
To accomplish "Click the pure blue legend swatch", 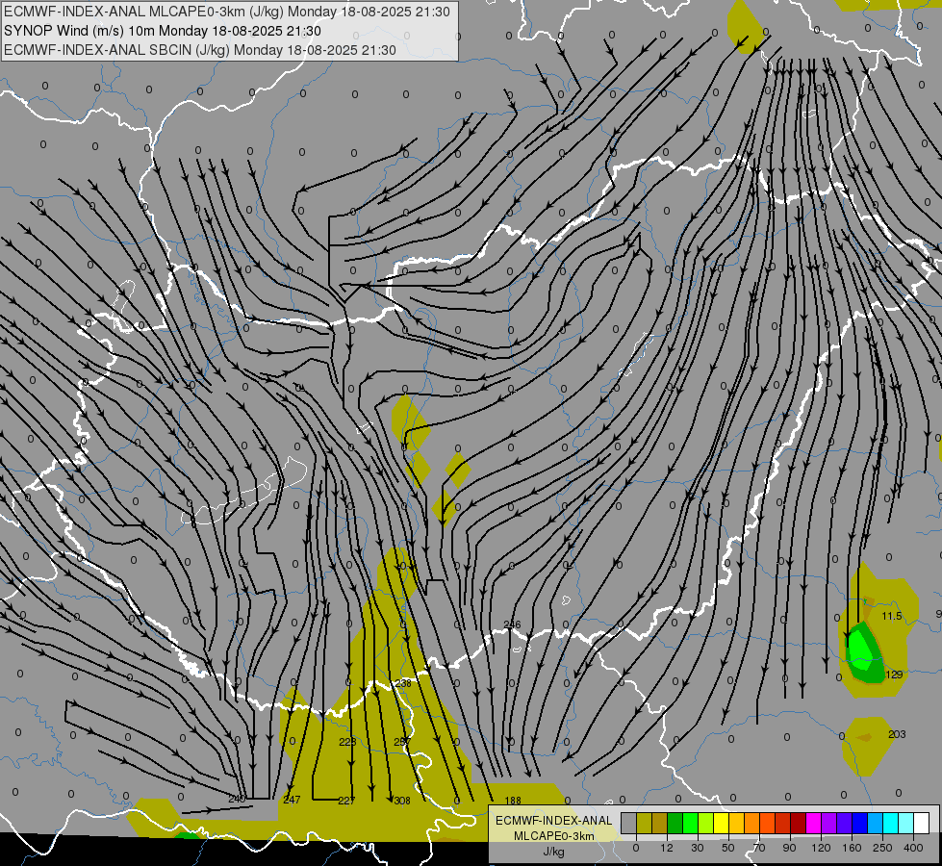I will 860,823.
